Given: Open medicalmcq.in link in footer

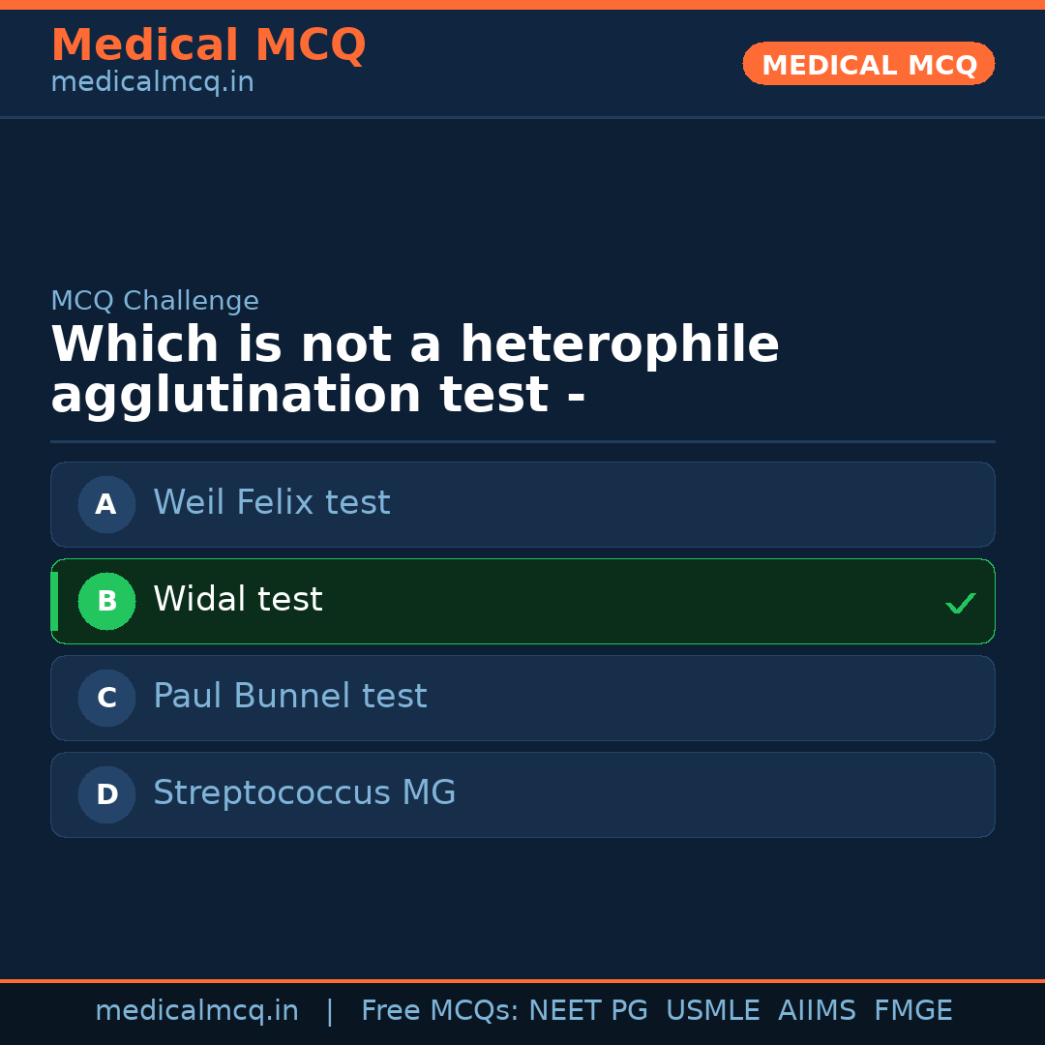Looking at the screenshot, I should tap(196, 1011).
